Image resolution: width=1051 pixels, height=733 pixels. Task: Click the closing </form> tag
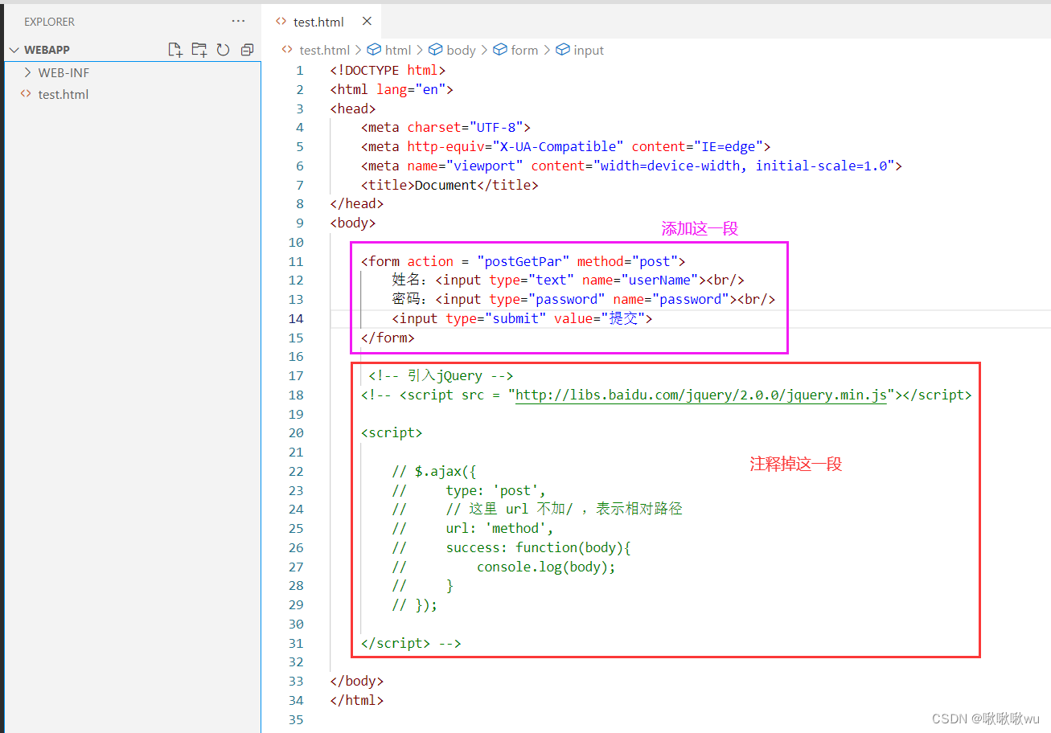(x=388, y=338)
